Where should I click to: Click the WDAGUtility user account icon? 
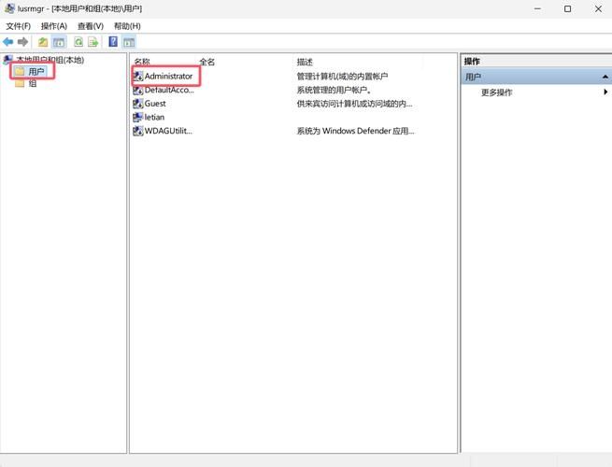137,131
